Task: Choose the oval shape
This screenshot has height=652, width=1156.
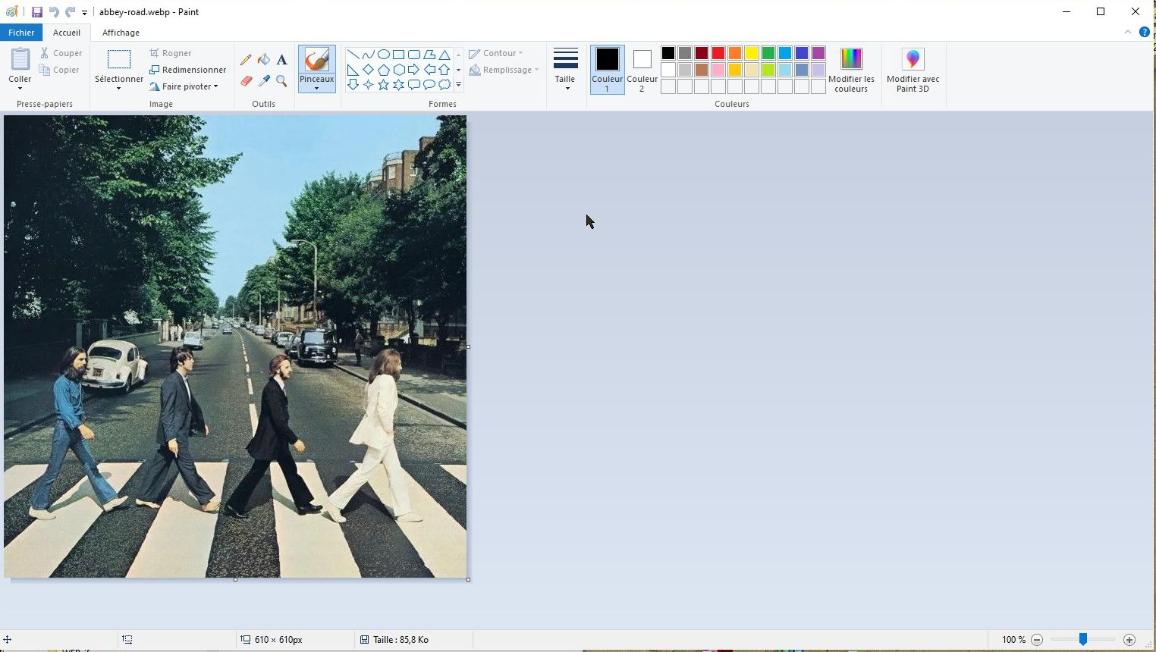Action: 383,55
